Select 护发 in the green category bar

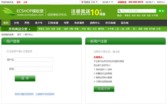click(84, 29)
